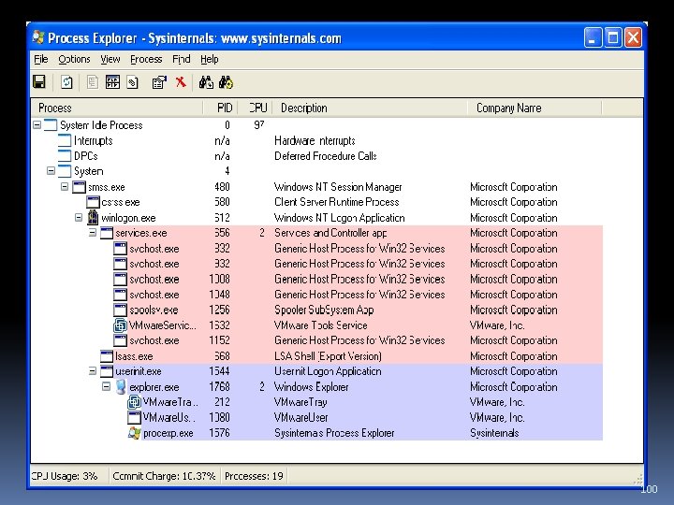Collapse the System tree node

(51, 171)
